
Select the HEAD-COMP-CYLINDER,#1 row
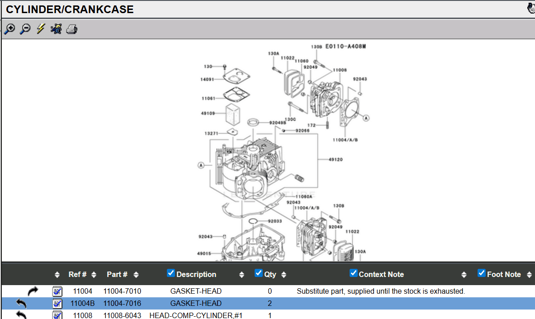tap(196, 315)
